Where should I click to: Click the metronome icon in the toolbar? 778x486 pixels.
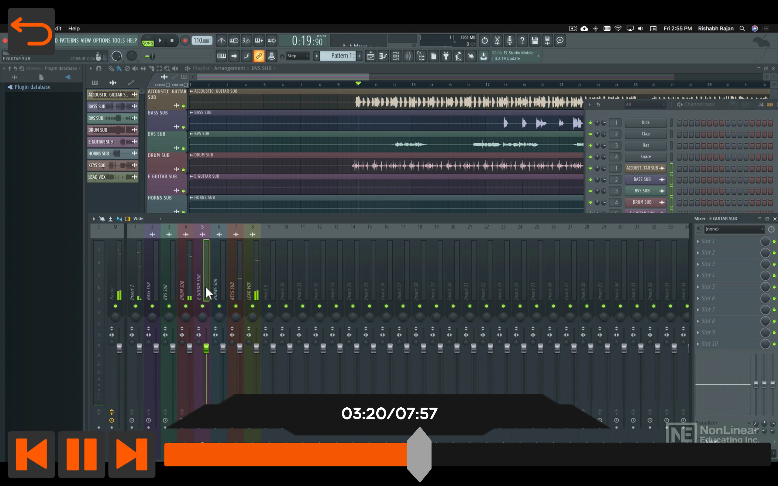222,40
